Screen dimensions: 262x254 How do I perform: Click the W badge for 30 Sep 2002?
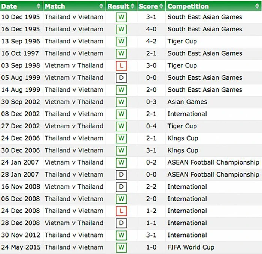click(121, 102)
